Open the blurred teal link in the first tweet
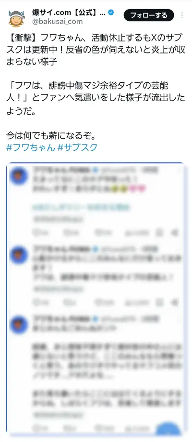Viewport: 192px width, 442px height. tap(81, 208)
